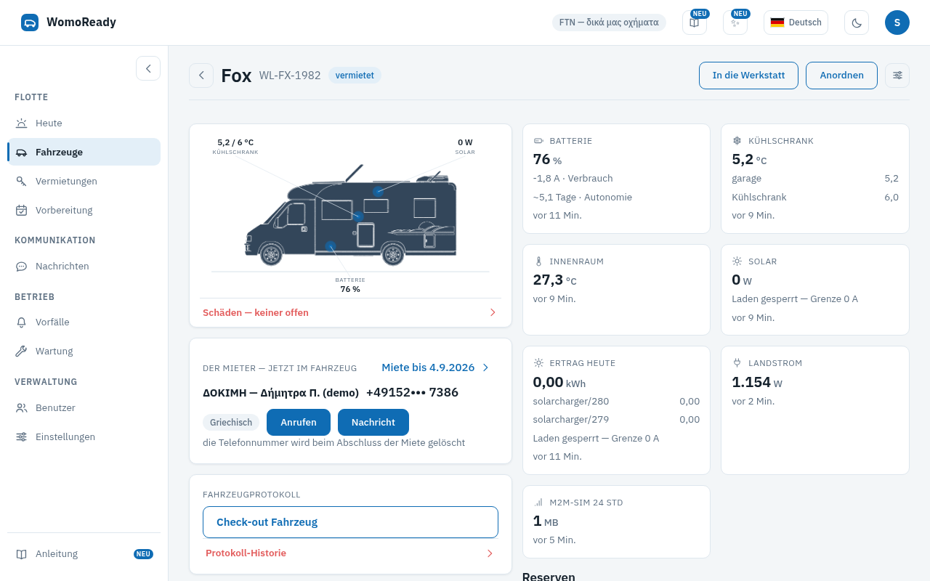Viewport: 930px width, 581px height.
Task: Open Schäden — keiner offen row
Action: coord(350,312)
